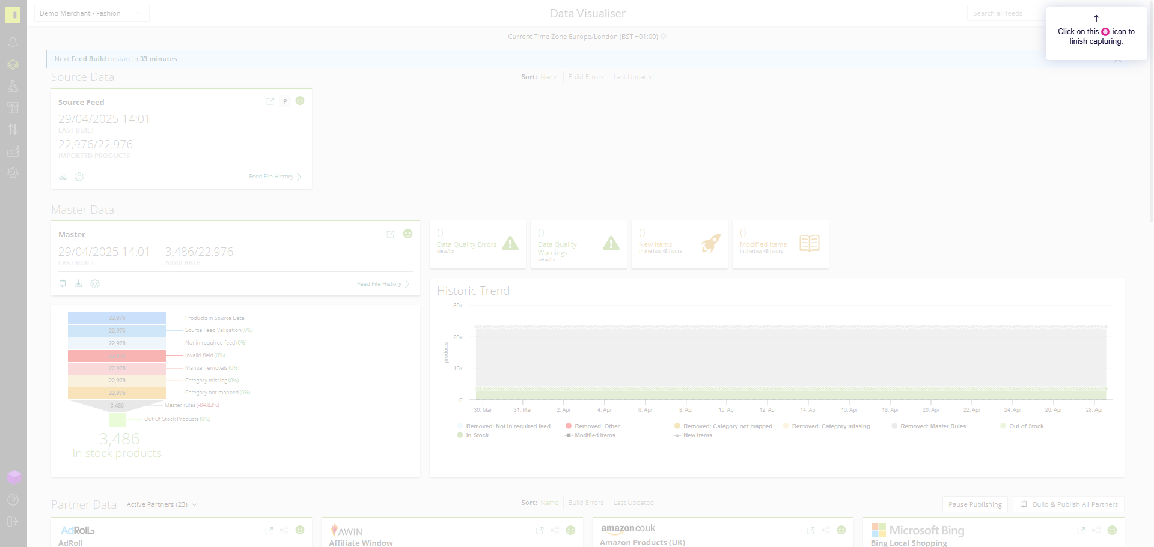
Task: Open Source Feed in new window
Action: pos(270,101)
